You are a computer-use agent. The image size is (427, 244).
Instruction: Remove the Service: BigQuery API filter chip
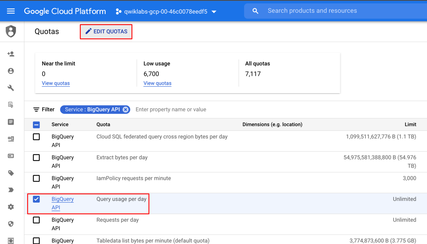click(x=126, y=110)
